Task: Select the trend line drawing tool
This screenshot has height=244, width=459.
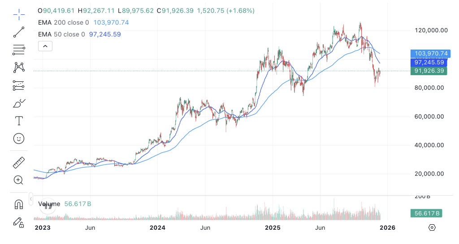Action: click(19, 32)
